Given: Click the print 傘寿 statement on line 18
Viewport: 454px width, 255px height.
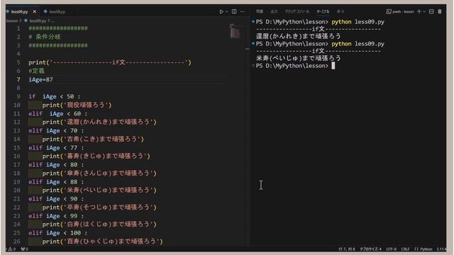Looking at the screenshot, I should click(99, 173).
